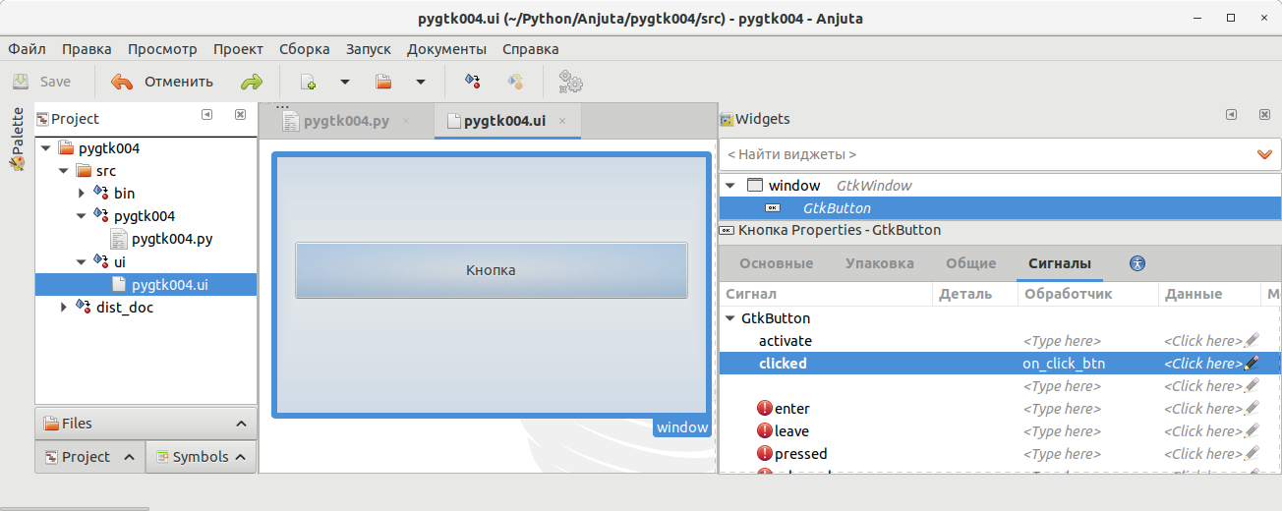Open the Сборка menu
The height and width of the screenshot is (511, 1282).
[x=305, y=49]
